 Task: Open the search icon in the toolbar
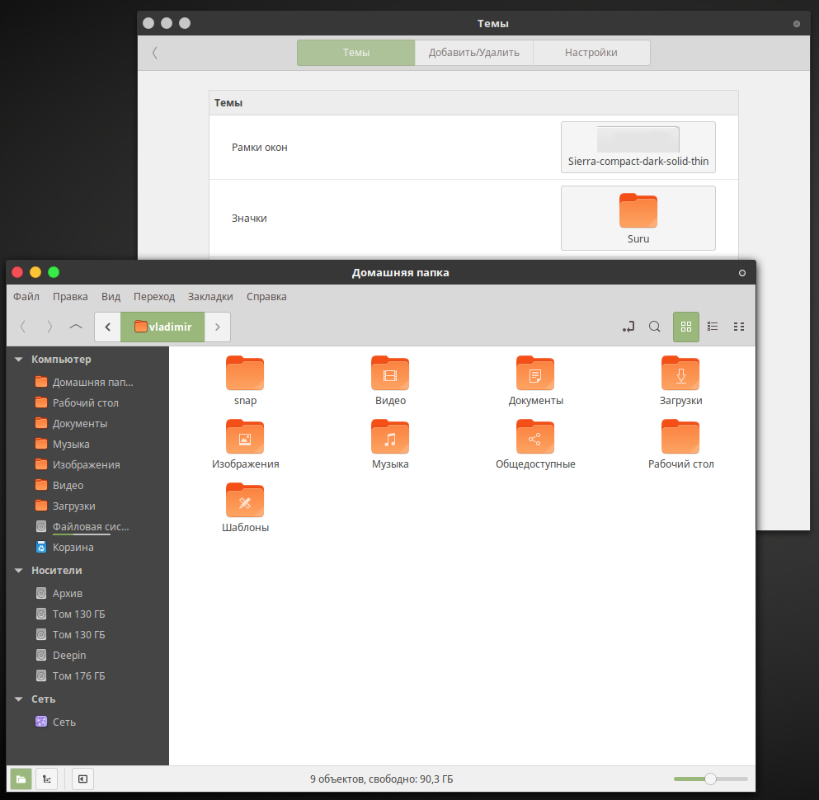654,327
